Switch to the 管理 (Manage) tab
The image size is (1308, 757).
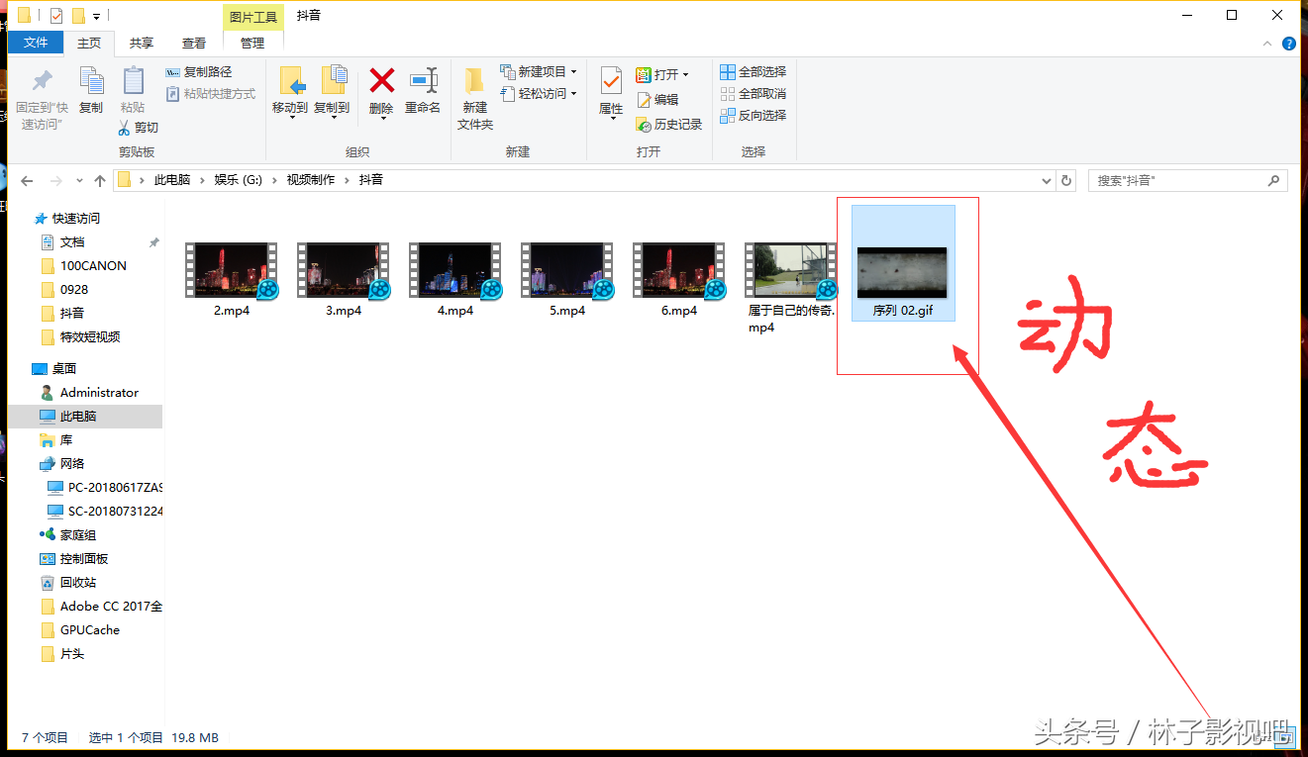(252, 43)
